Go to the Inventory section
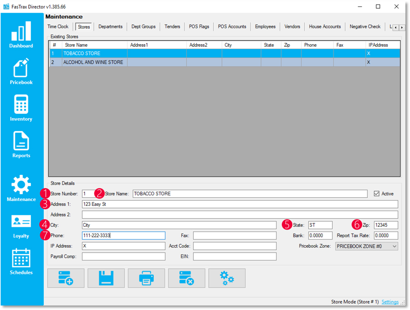410x310 pixels. coord(21,108)
